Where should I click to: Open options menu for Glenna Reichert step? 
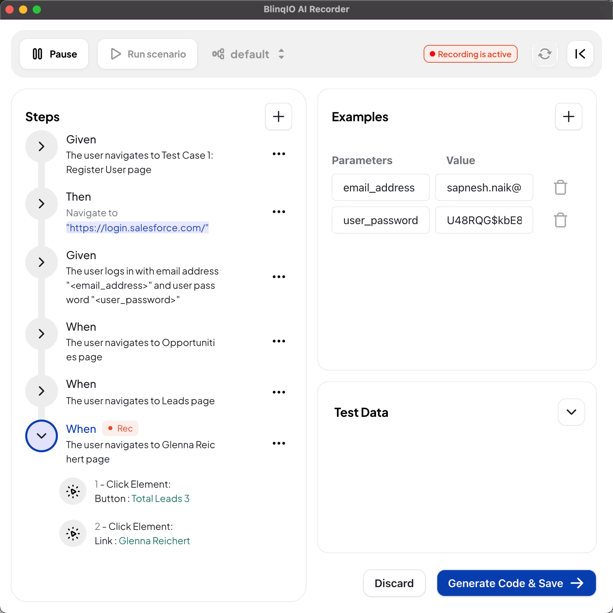pyautogui.click(x=279, y=443)
